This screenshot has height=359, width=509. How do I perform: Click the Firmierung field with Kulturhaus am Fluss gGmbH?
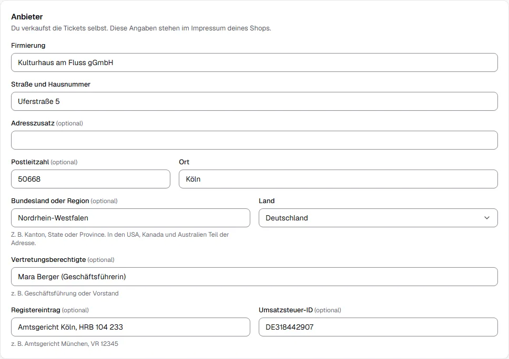[x=254, y=62]
